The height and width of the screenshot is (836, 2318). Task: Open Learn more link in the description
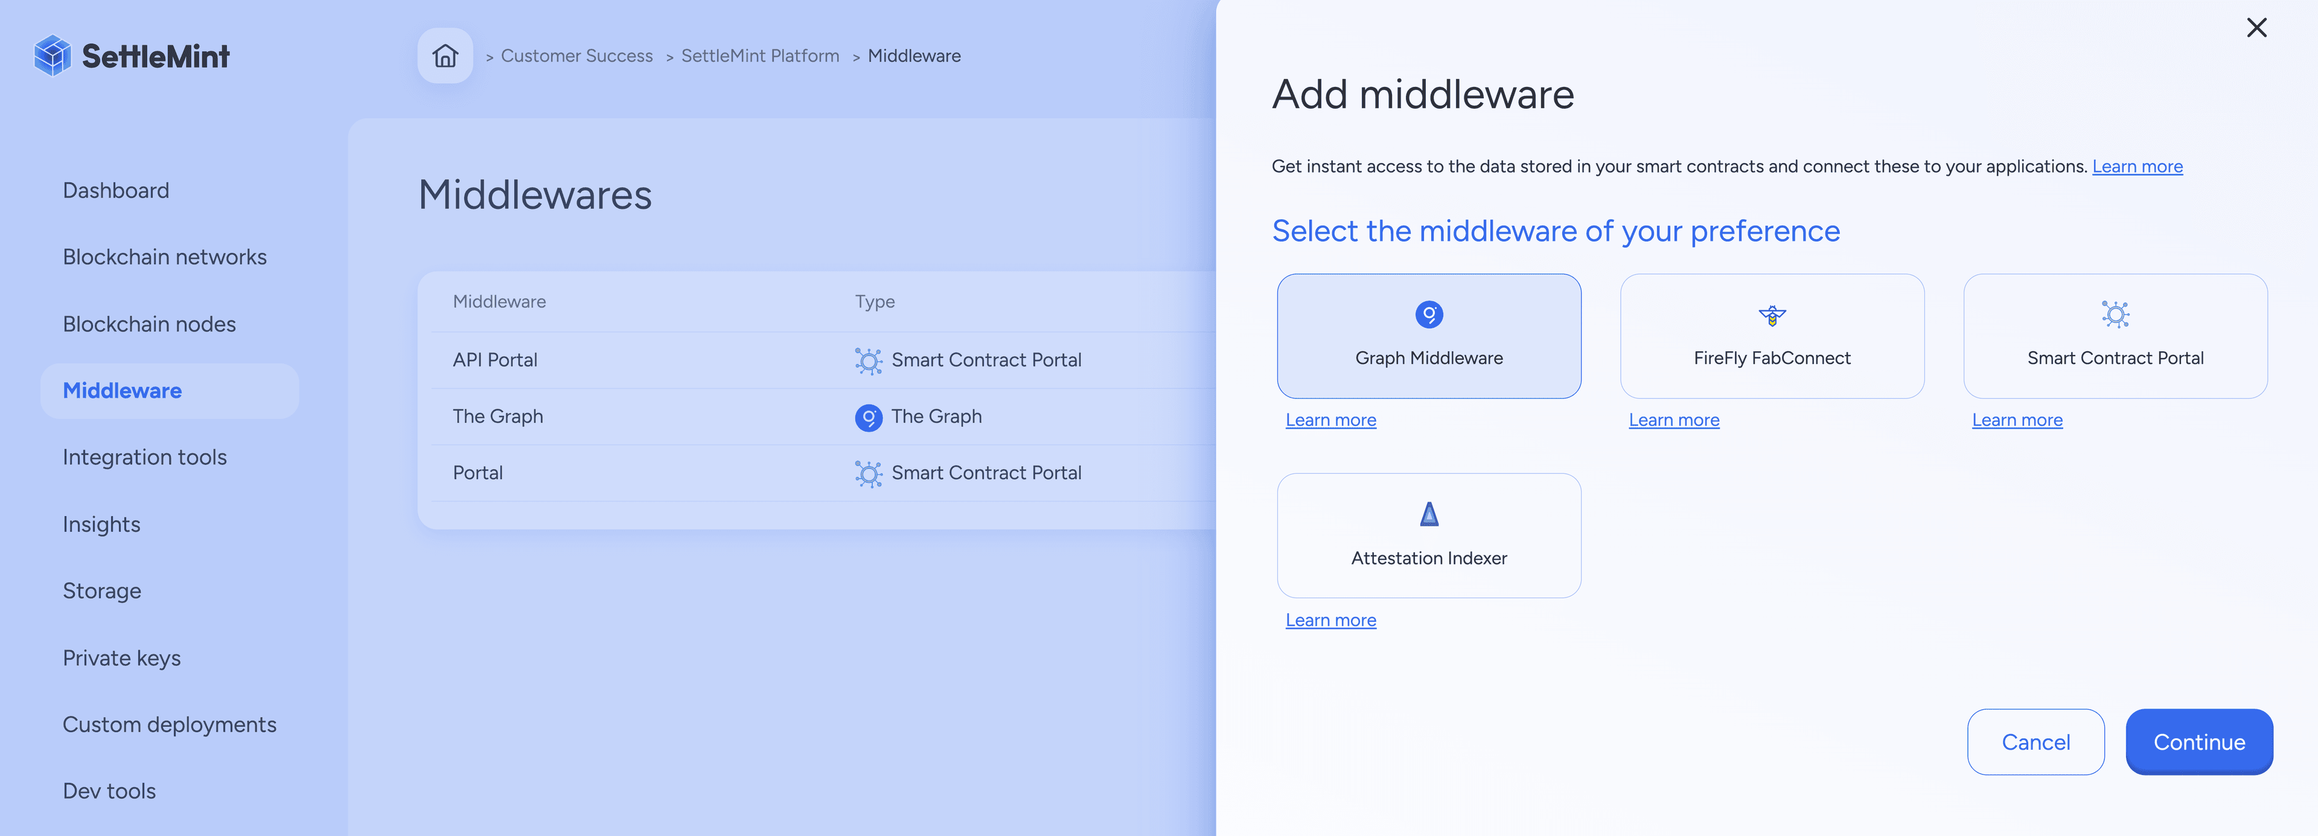2137,167
